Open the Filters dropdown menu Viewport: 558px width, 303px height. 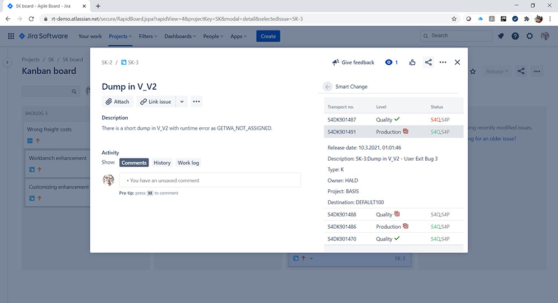[148, 36]
